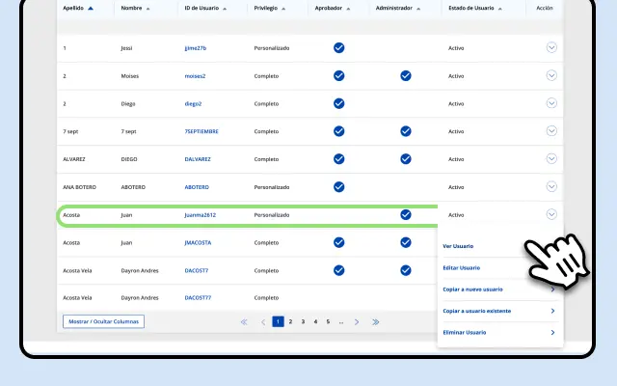Screen dimensions: 617x386
Task: Toggle Aprobador check for ABOTERO row
Action: coord(338,186)
